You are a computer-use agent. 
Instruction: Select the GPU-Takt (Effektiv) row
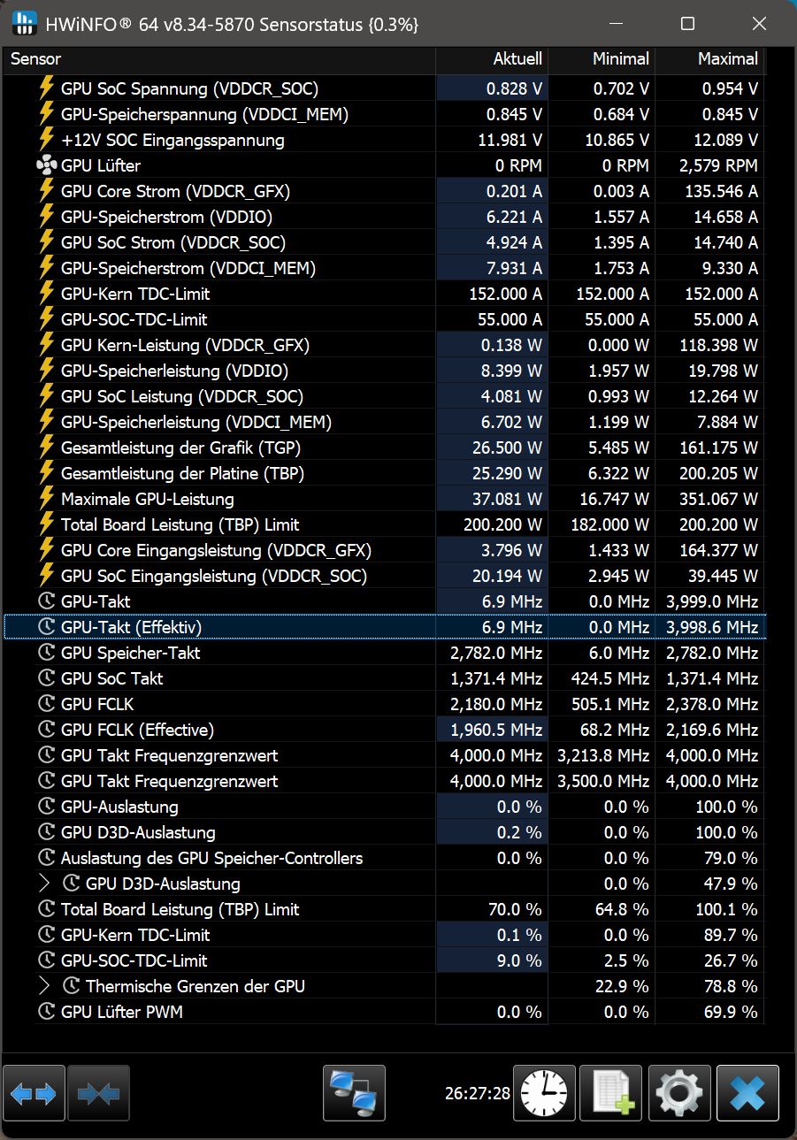tap(385, 627)
